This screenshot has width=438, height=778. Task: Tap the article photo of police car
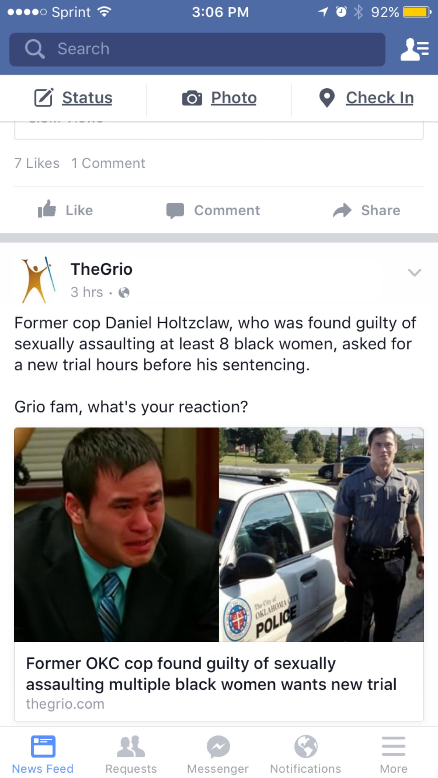click(321, 534)
